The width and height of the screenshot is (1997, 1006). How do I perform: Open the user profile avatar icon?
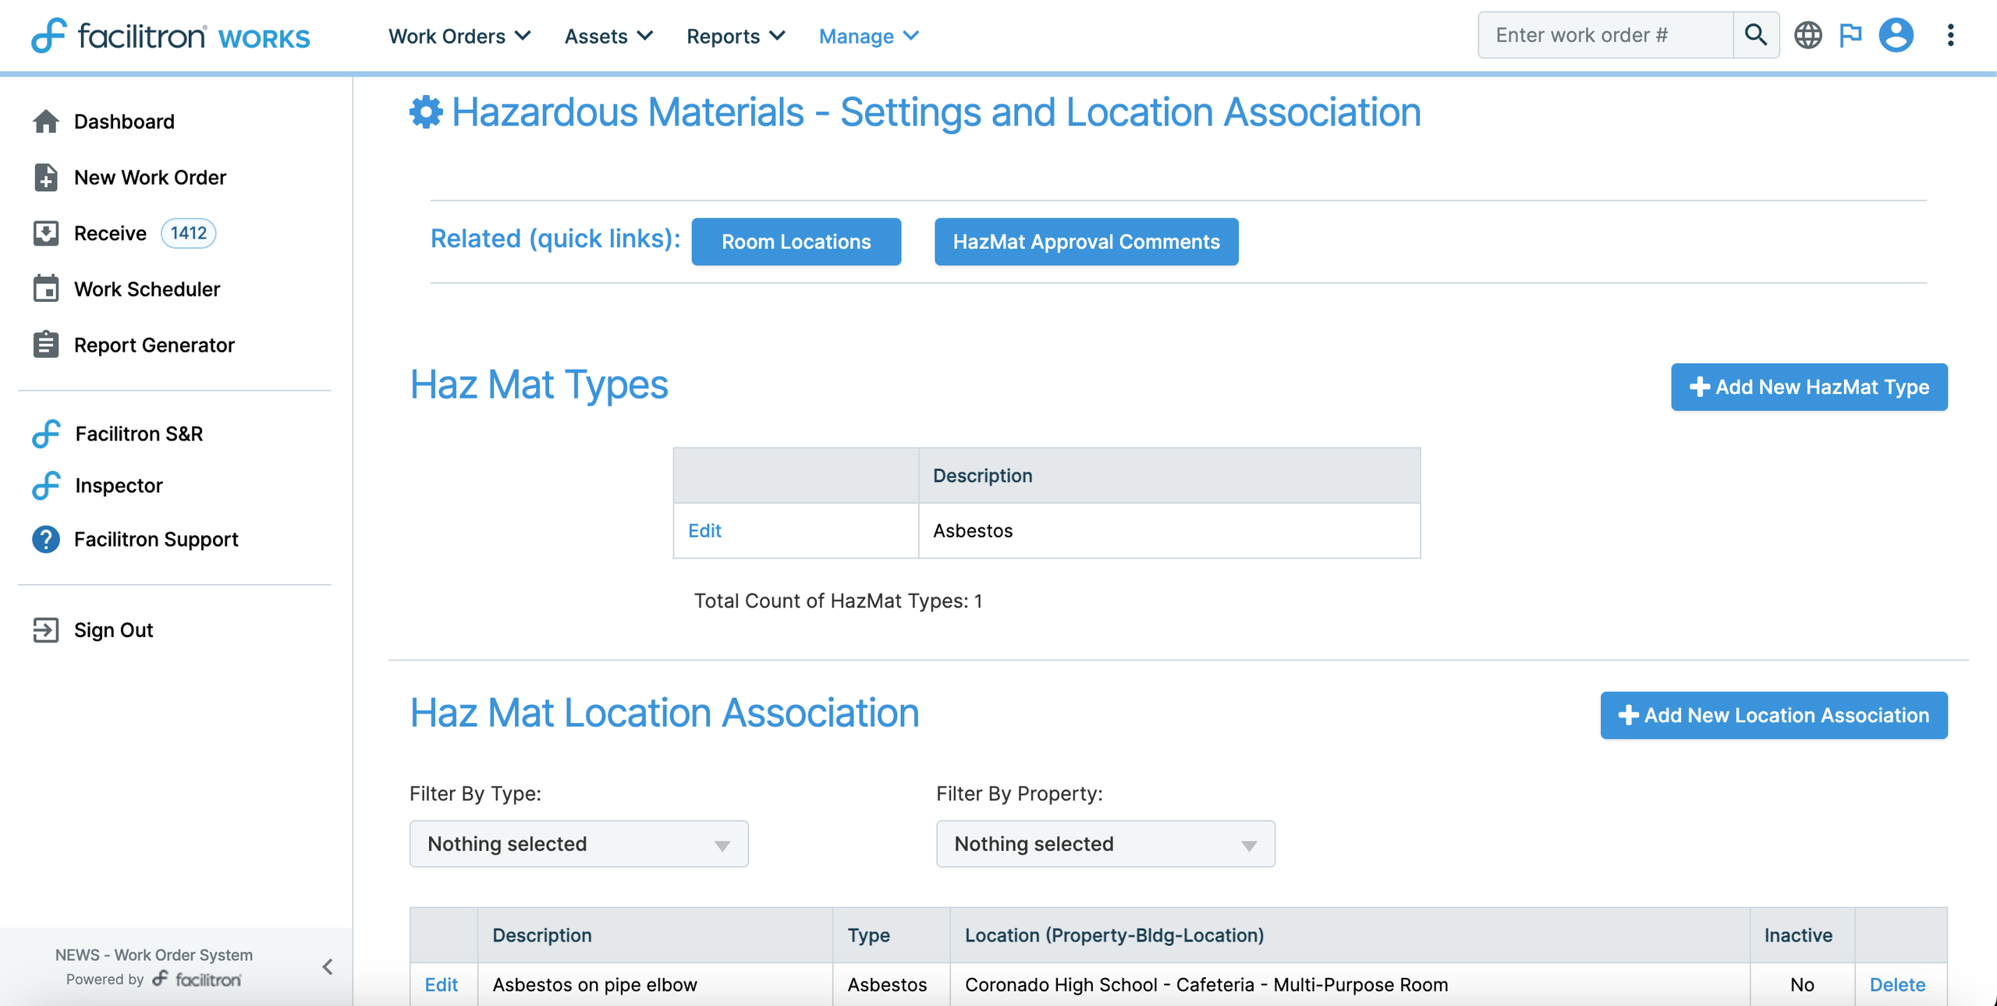(x=1896, y=35)
